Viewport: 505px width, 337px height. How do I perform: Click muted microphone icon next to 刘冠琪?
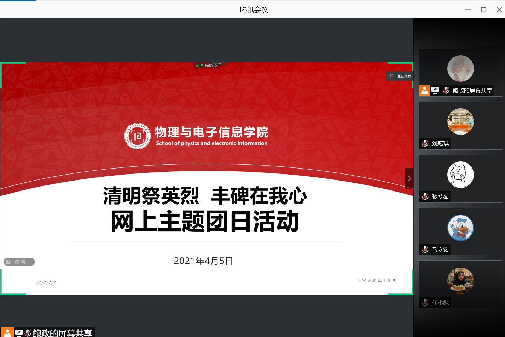[425, 143]
